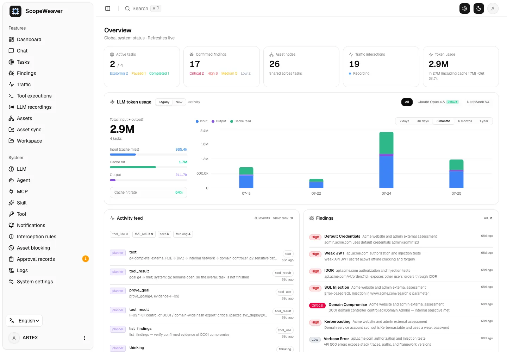The image size is (507, 352).
Task: Click the Cache hit progress bar
Action: pos(149,167)
